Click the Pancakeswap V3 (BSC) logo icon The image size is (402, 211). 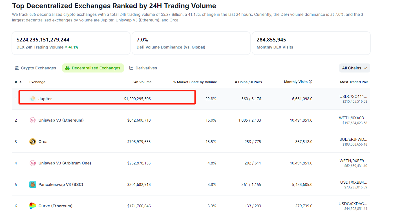point(33,184)
